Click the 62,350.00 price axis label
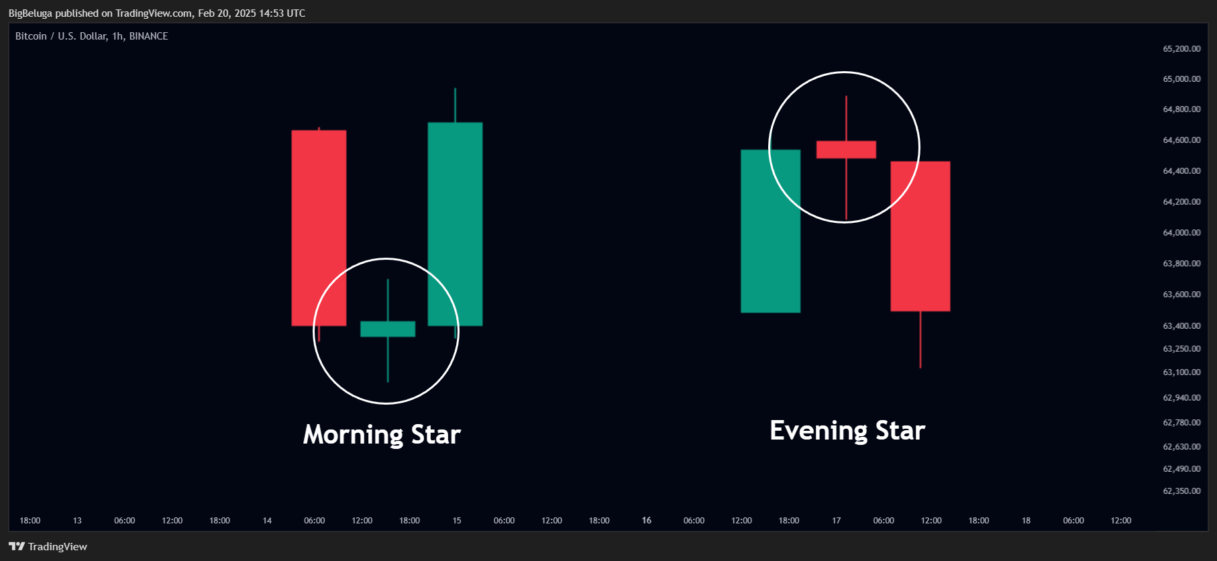The height and width of the screenshot is (561, 1217). pos(1181,491)
